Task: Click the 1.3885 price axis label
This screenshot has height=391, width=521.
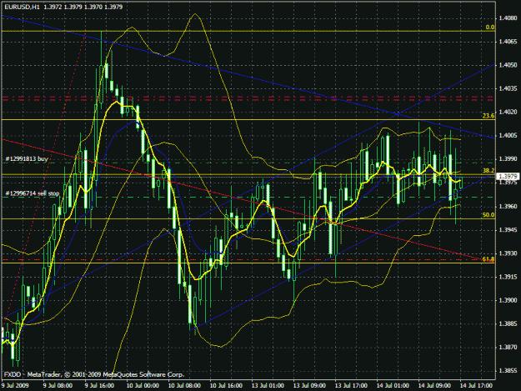Action: pos(508,324)
